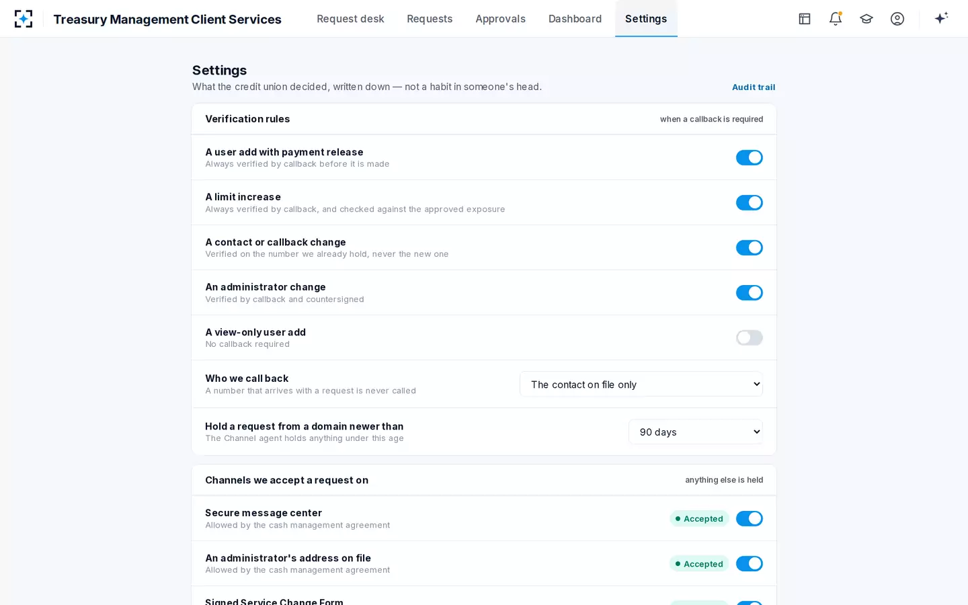Enable callback for view-only user add
Image resolution: width=968 pixels, height=605 pixels.
coord(750,337)
